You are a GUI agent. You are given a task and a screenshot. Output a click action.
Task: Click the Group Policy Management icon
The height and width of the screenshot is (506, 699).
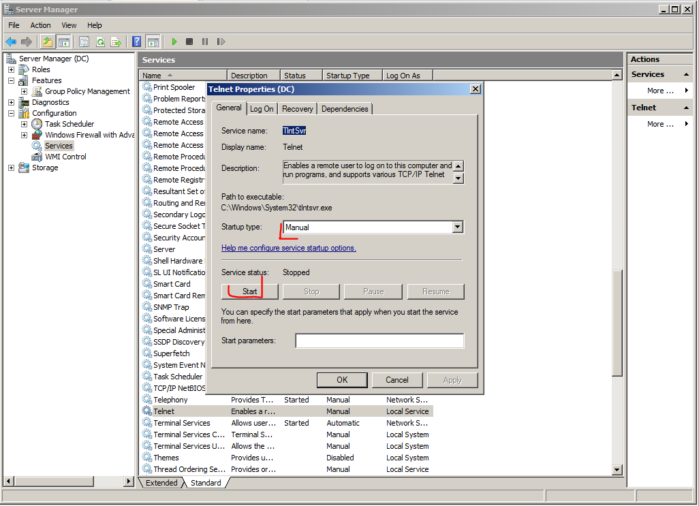pyautogui.click(x=37, y=91)
